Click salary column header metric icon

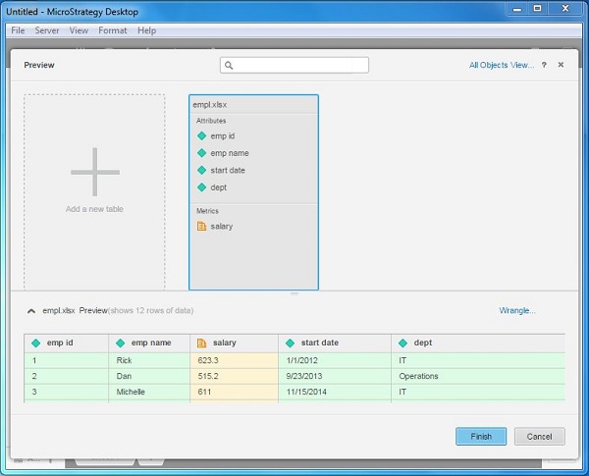[201, 344]
